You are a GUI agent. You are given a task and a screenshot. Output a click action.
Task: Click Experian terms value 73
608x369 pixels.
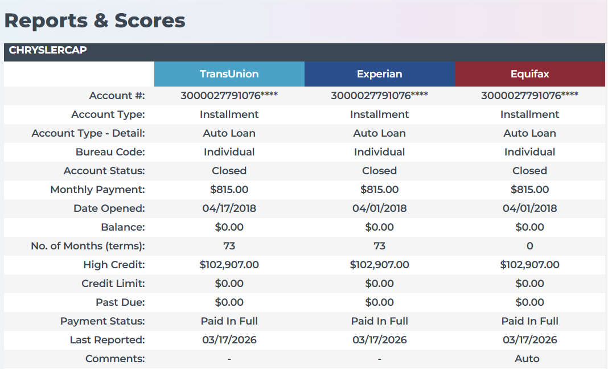point(380,246)
